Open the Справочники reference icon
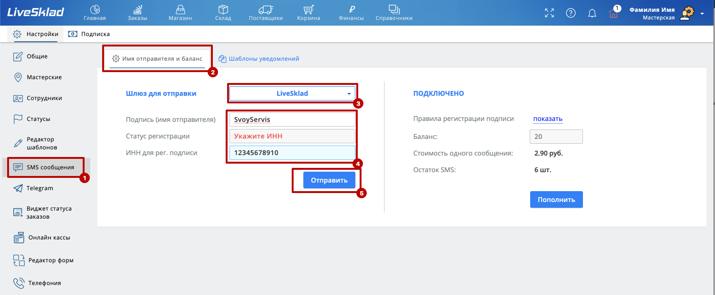Viewport: 715px width, 295px height. point(394,9)
